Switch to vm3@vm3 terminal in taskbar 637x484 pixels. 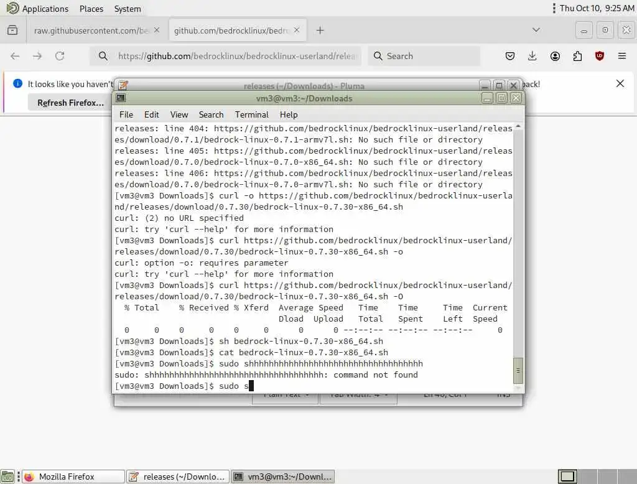pos(283,477)
